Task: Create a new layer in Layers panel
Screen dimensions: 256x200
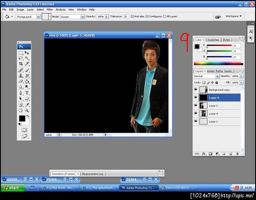Action: pos(230,154)
